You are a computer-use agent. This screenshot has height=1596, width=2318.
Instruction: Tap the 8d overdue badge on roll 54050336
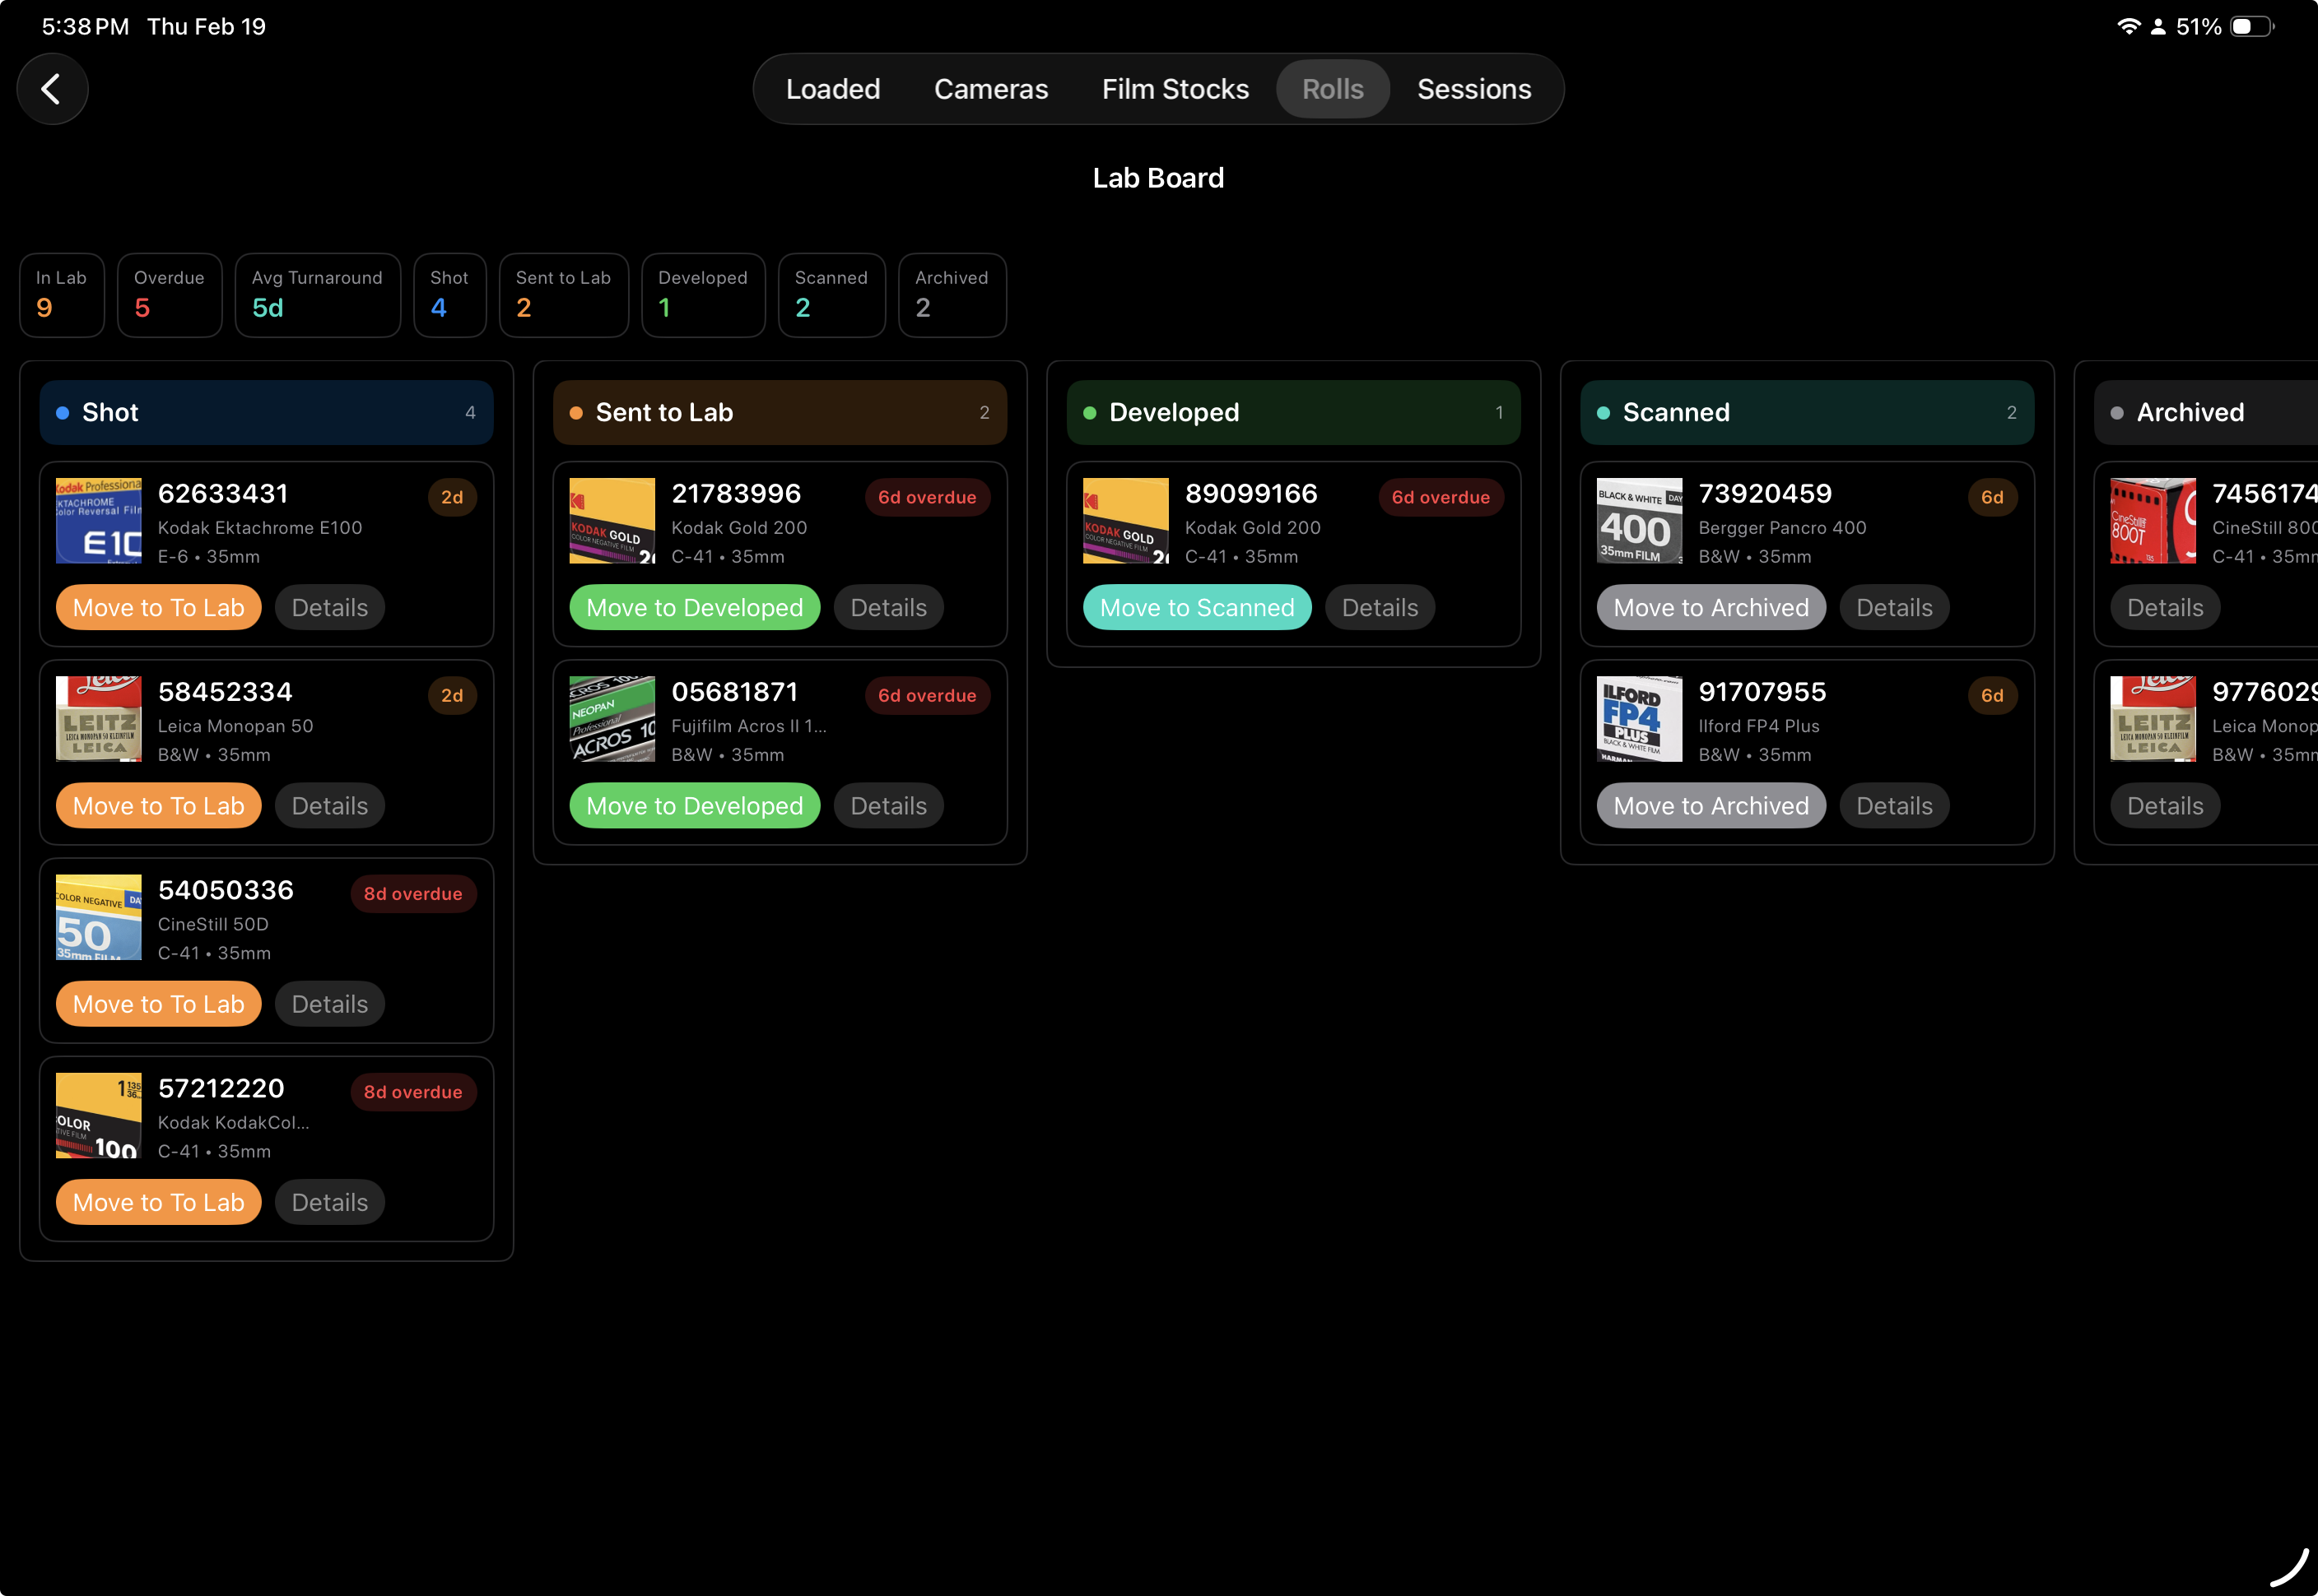pyautogui.click(x=413, y=893)
